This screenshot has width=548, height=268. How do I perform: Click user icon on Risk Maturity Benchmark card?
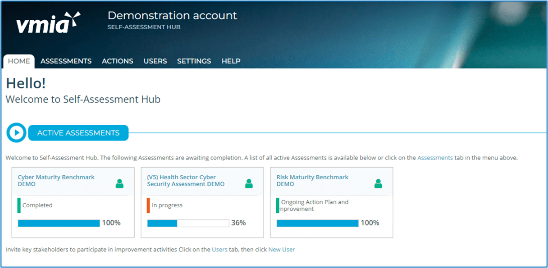click(x=378, y=184)
